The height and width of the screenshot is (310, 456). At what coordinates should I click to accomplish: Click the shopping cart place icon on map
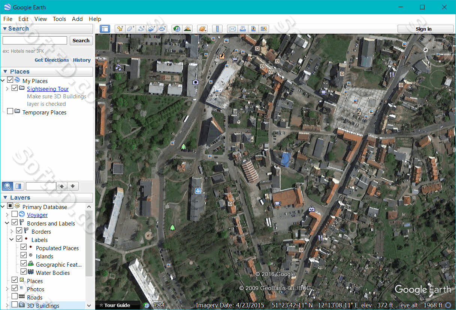(x=235, y=60)
